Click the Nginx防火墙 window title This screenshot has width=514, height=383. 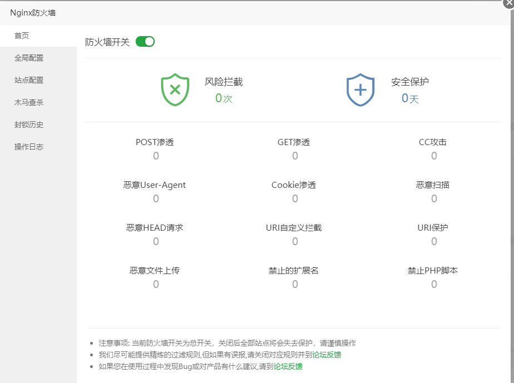[33, 13]
